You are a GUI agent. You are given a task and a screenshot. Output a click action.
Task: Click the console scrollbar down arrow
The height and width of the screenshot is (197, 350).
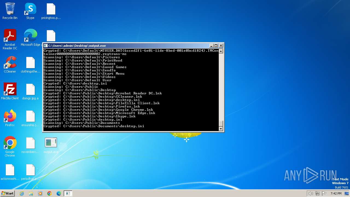click(221, 129)
